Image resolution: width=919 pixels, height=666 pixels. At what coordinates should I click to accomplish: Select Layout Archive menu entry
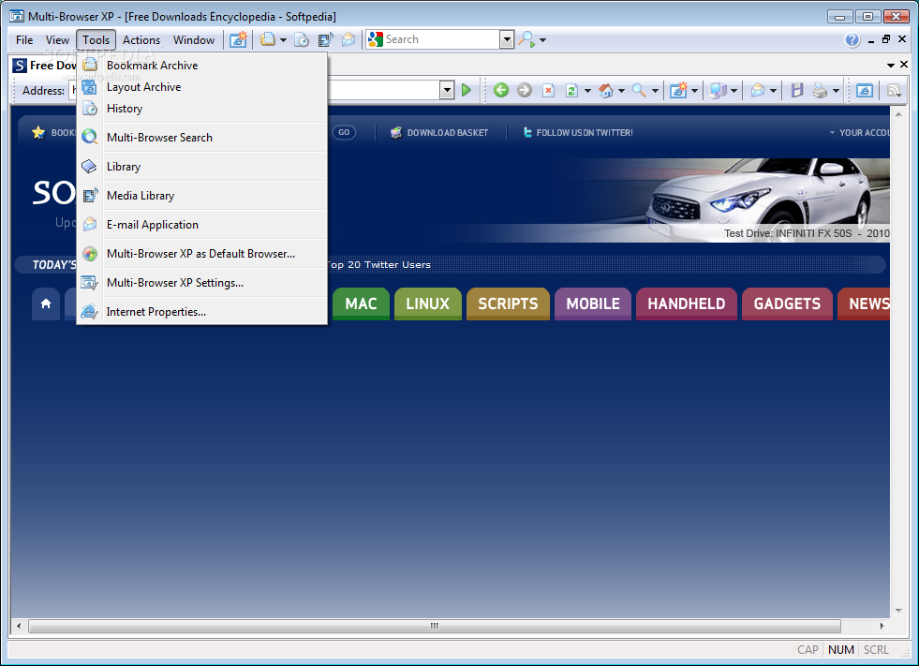point(201,87)
